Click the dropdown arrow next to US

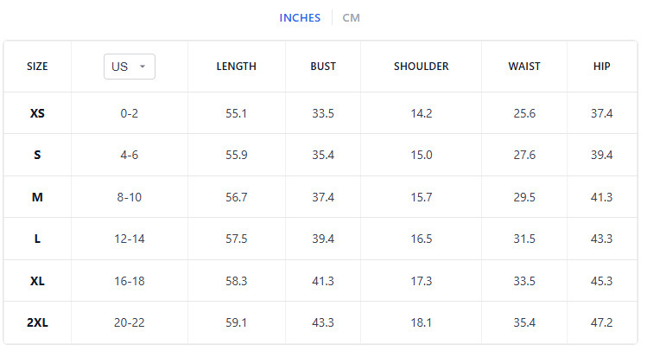(x=143, y=67)
